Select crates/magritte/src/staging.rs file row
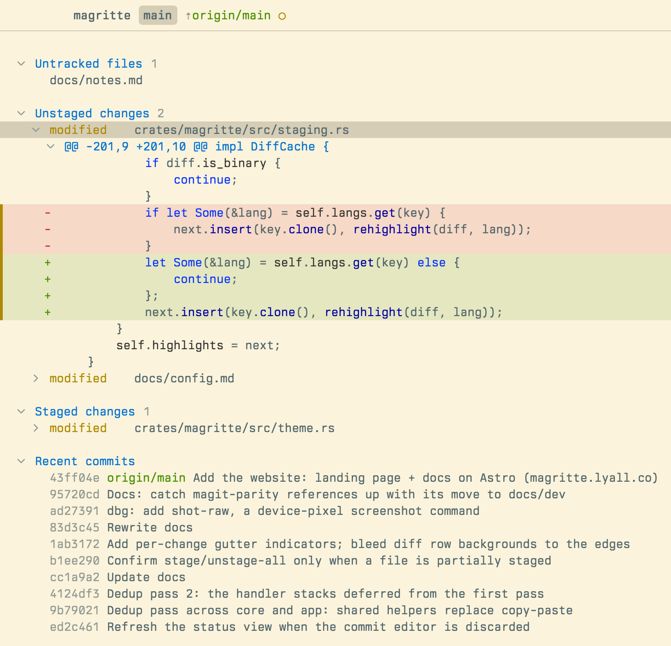Viewport: 671px width, 646px height. pyautogui.click(x=335, y=130)
